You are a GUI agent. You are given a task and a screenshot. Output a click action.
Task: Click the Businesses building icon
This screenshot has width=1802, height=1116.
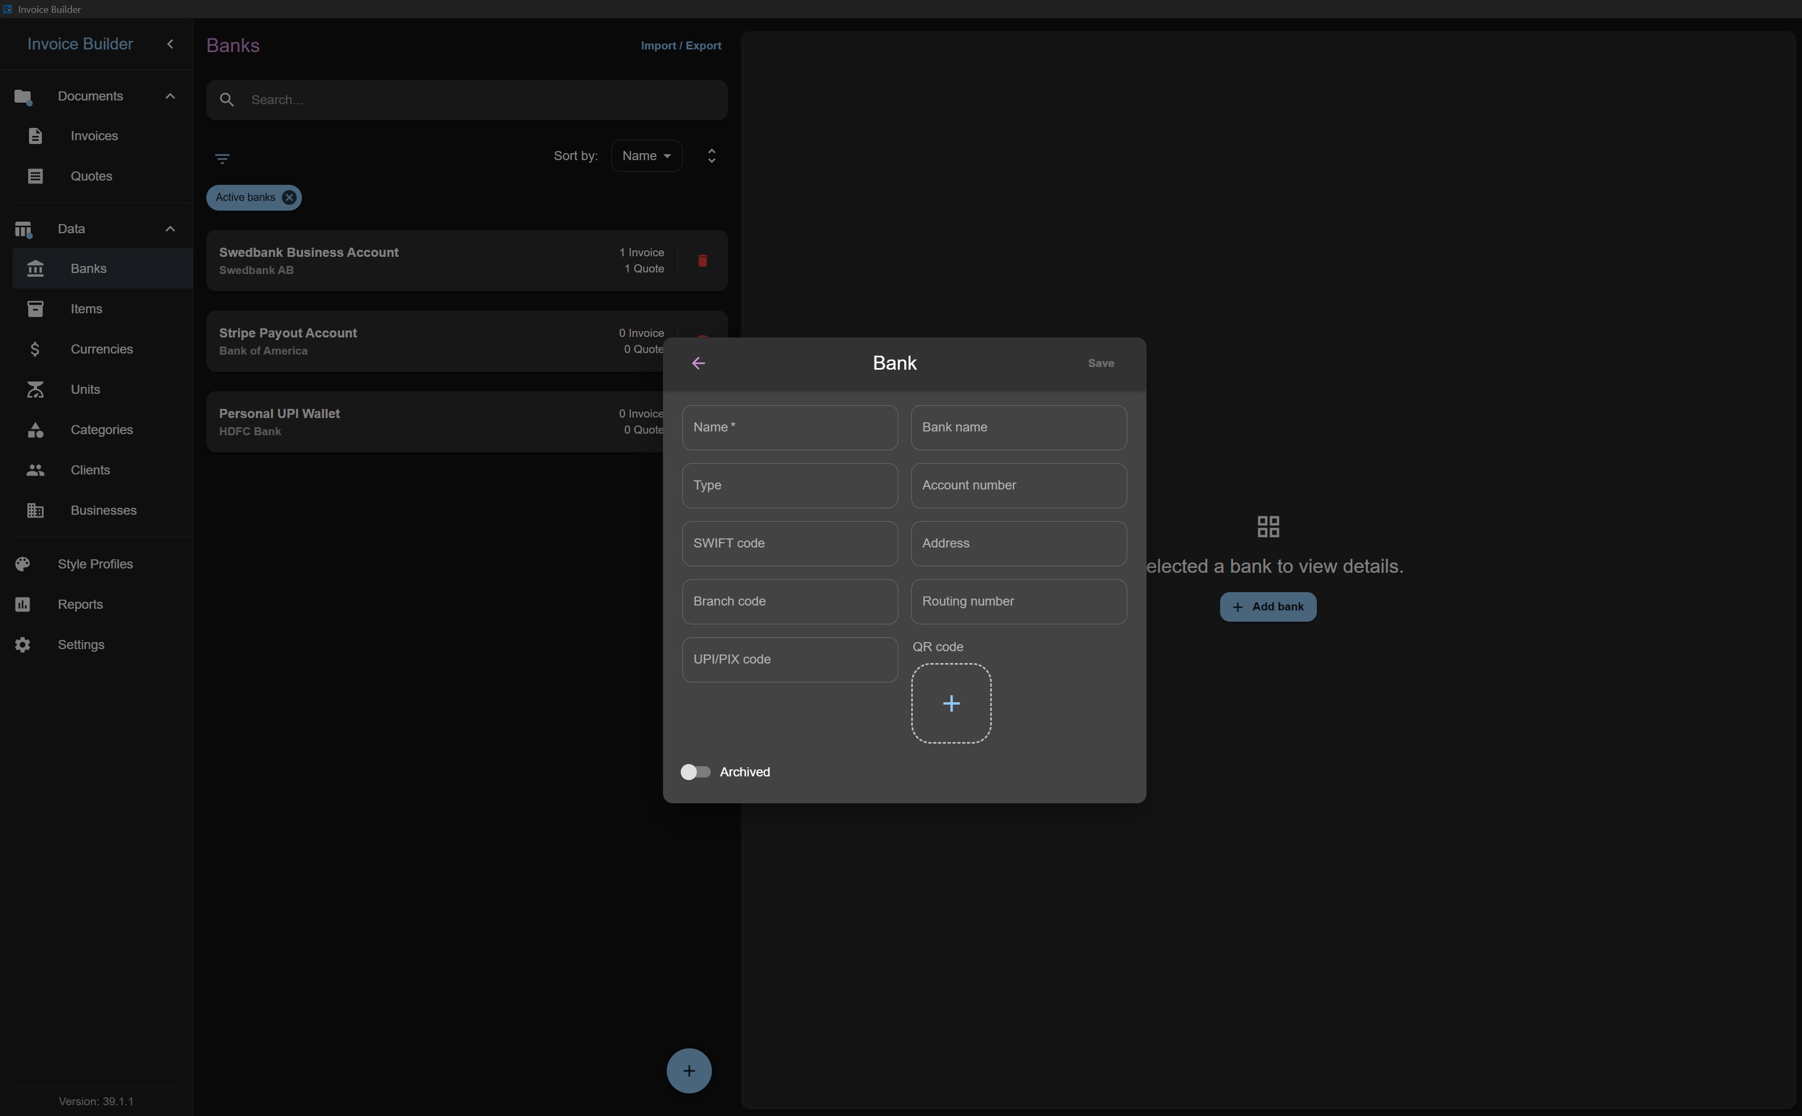pyautogui.click(x=35, y=511)
